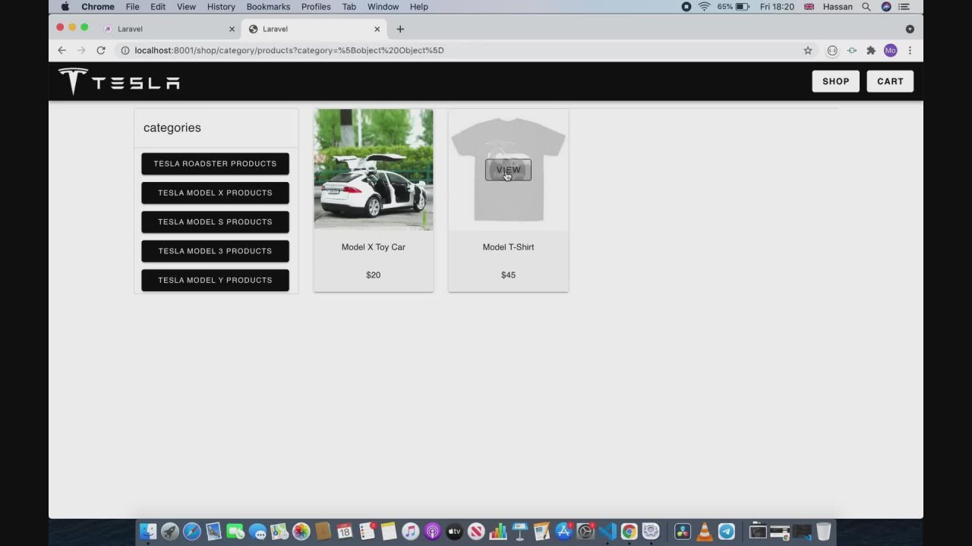Open the Calendar app from the Dock
This screenshot has width=972, height=546.
click(x=345, y=532)
